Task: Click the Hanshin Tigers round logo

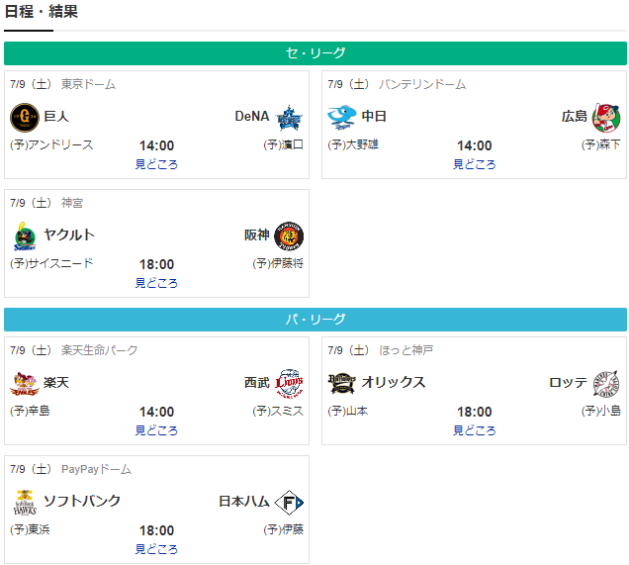Action: pyautogui.click(x=289, y=235)
